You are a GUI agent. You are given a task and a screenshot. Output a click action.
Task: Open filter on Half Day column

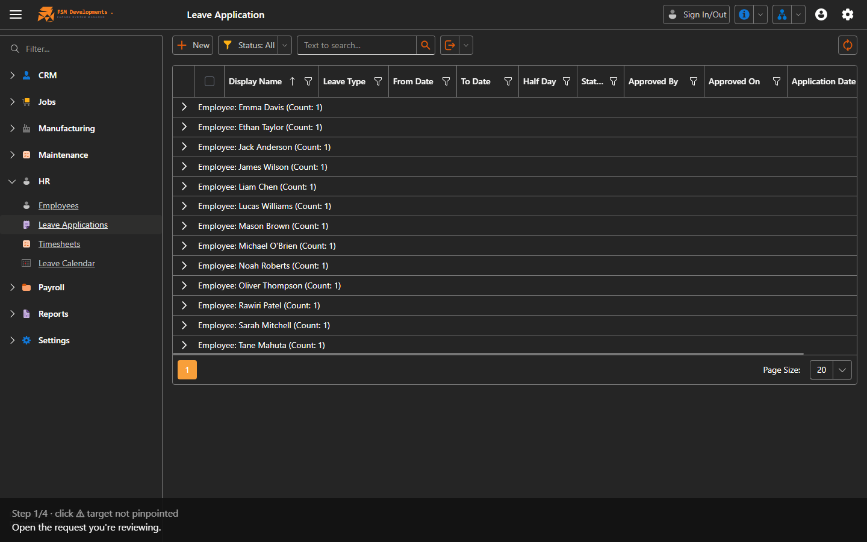567,81
